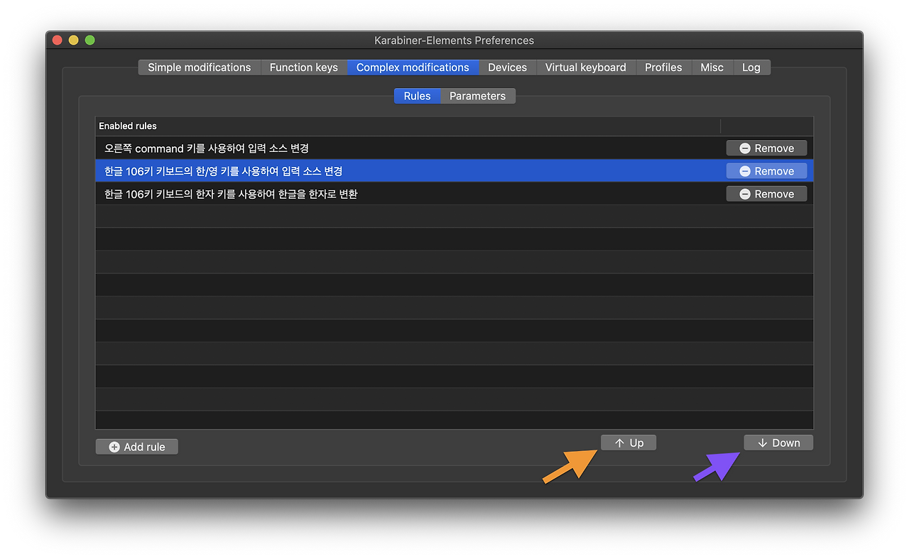Close the Karabiner-Elements Preferences window
This screenshot has height=559, width=909.
(x=58, y=40)
